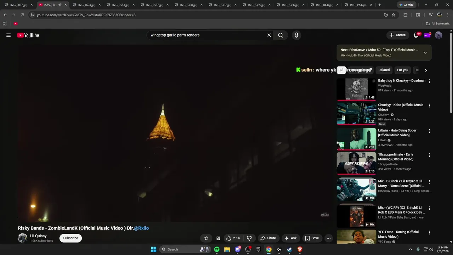
Task: Open more actions ellipsis under the video
Action: click(x=328, y=238)
